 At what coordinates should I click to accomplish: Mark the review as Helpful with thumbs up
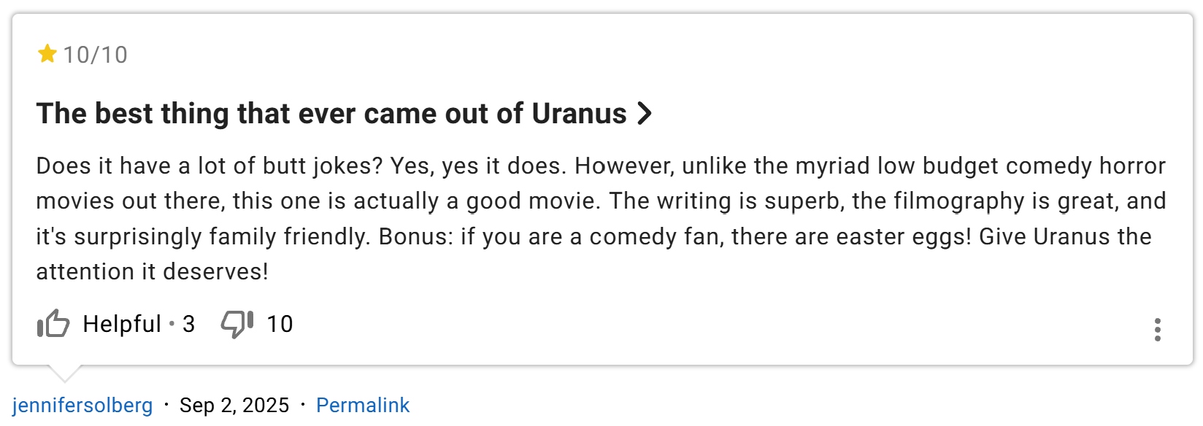pos(53,324)
